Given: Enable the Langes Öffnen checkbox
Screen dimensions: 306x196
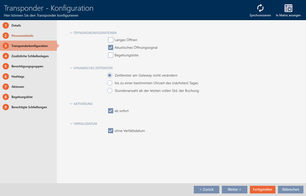Looking at the screenshot, I should pos(111,40).
